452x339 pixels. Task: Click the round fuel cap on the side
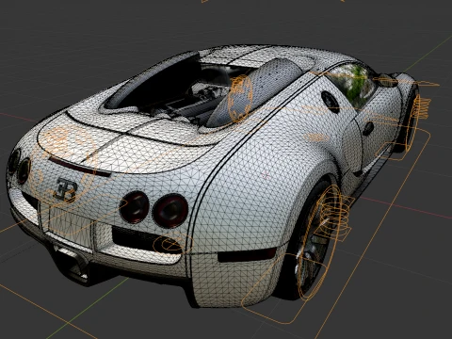331,102
